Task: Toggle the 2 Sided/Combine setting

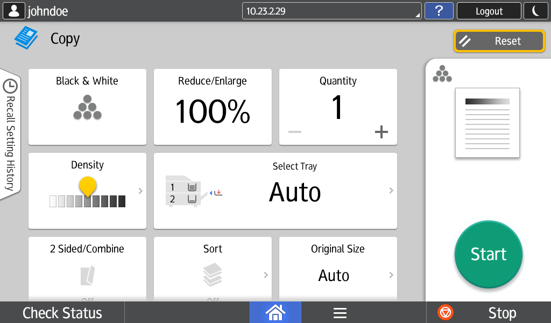Action: [87, 269]
